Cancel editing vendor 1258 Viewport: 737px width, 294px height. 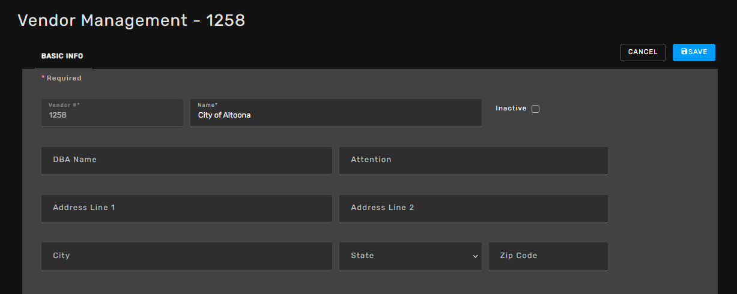(643, 52)
